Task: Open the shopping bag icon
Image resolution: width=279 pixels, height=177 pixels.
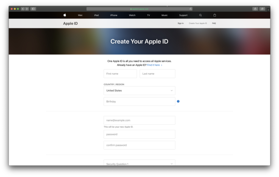Action: tap(215, 15)
